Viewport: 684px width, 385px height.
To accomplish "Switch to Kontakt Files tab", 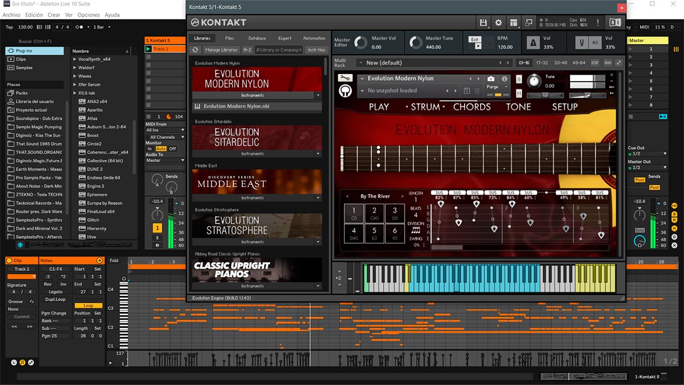I will coord(230,38).
